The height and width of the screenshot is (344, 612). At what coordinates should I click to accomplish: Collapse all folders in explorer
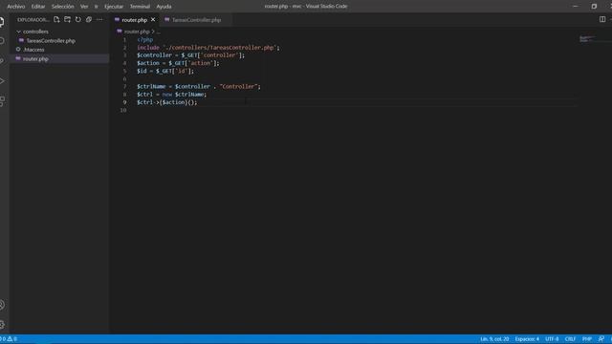coord(89,19)
